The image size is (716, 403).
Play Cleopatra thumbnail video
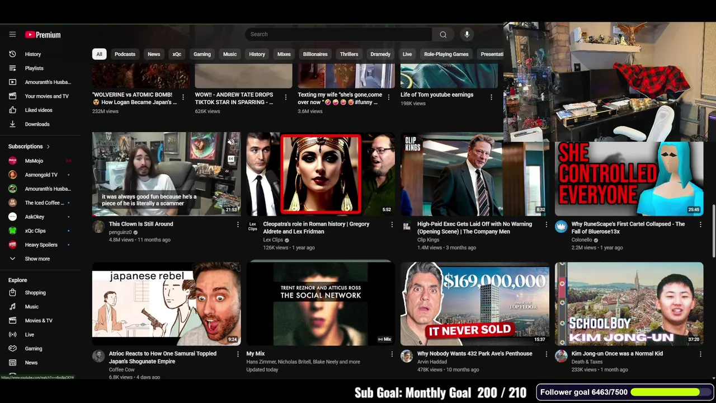tap(321, 174)
